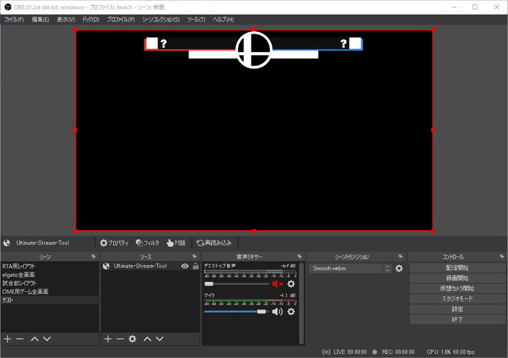The height and width of the screenshot is (358, 508).
Task: Click the right player white box in overlay
Action: (355, 43)
